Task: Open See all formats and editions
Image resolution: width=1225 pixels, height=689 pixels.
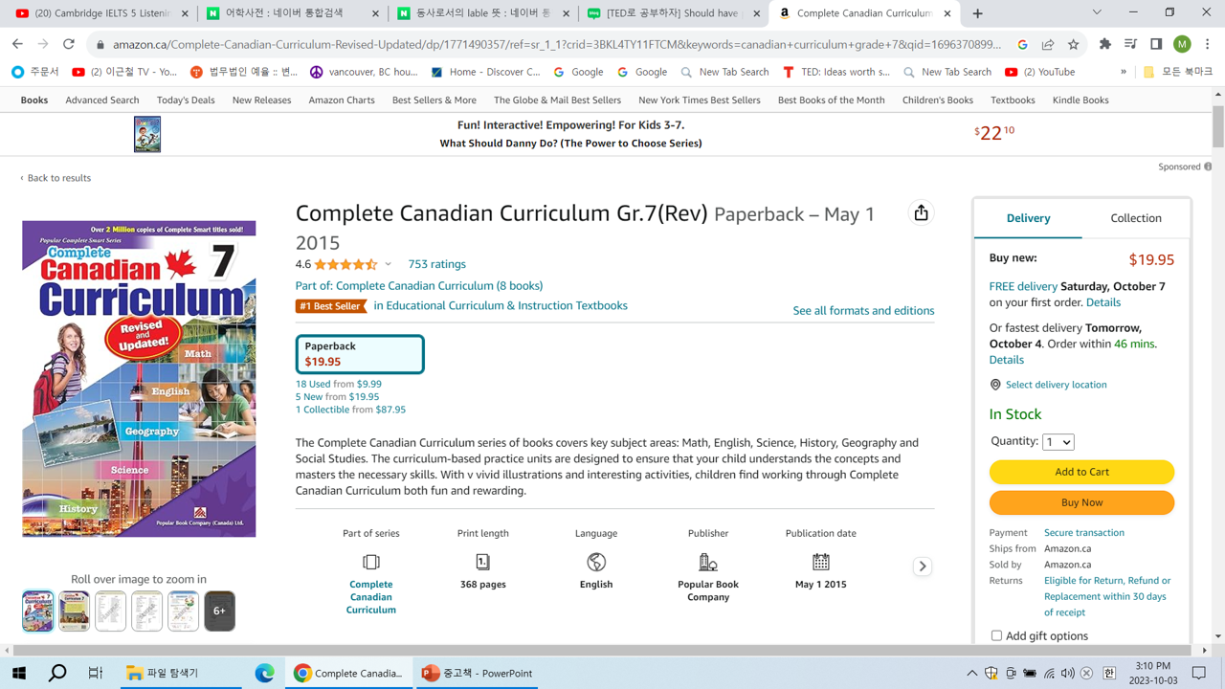Action: pos(863,310)
